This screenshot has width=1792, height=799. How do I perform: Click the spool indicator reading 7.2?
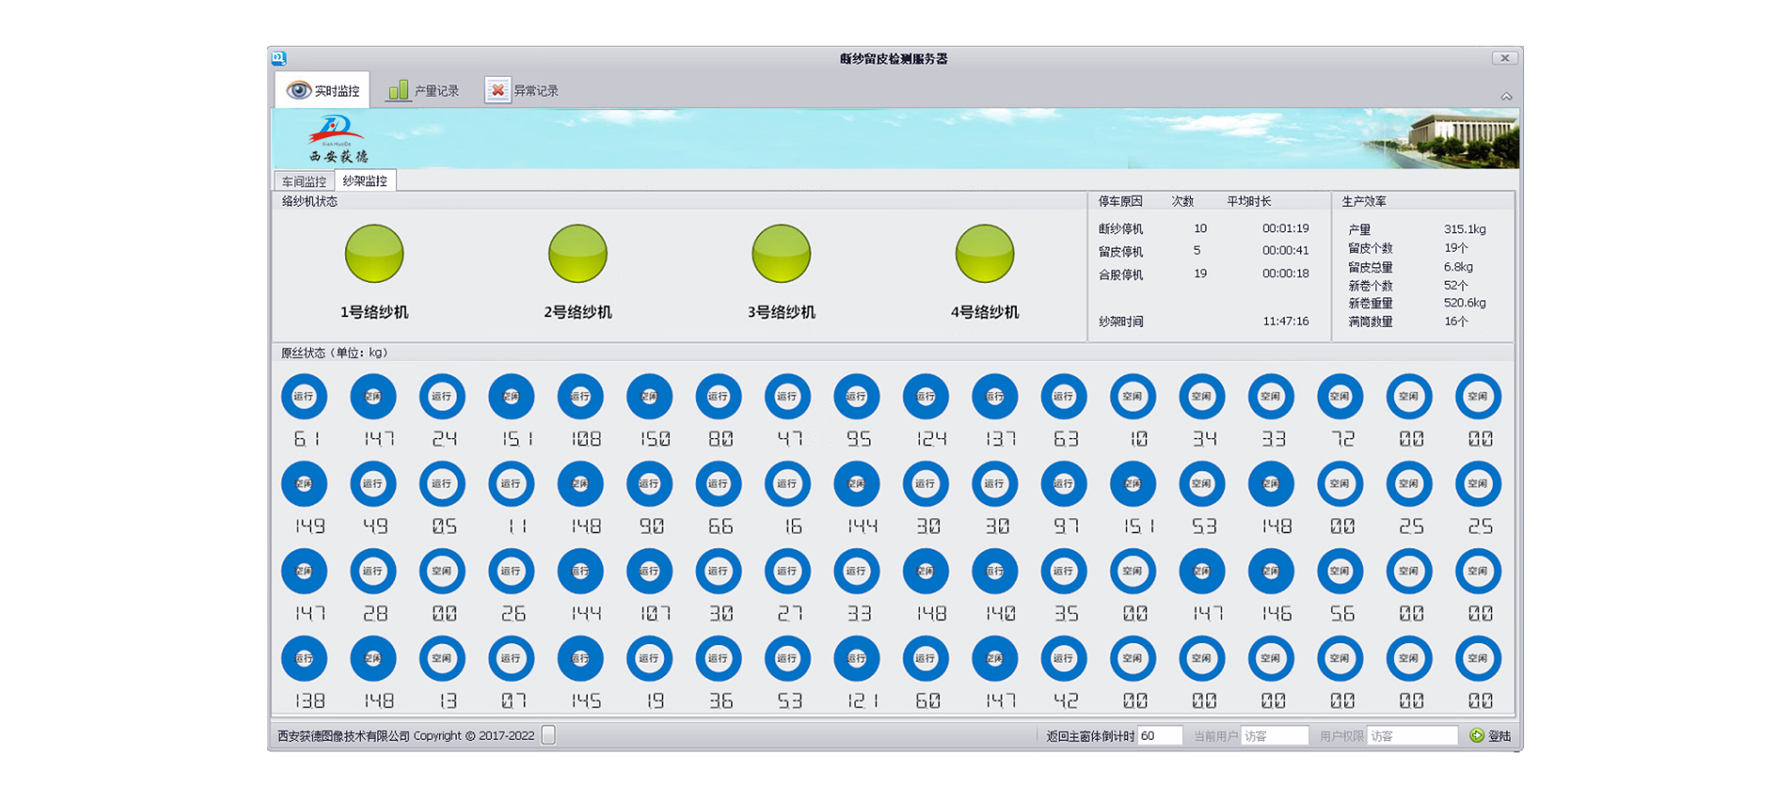(x=1340, y=397)
